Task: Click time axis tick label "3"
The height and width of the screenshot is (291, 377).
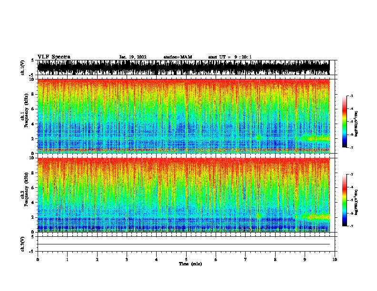Action: 127,260
